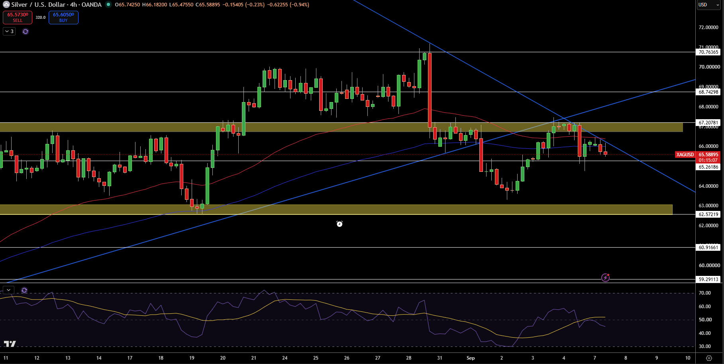Click date 24 on the time axis
Viewport: 724px width, 364px height.
pos(285,358)
